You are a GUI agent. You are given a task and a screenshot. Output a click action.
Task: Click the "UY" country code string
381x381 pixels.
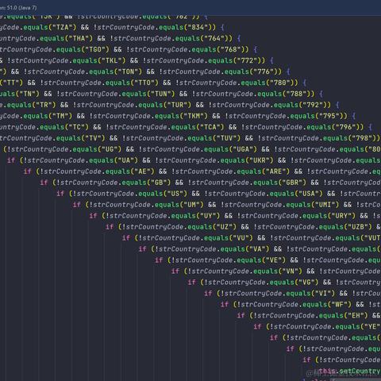coord(208,216)
